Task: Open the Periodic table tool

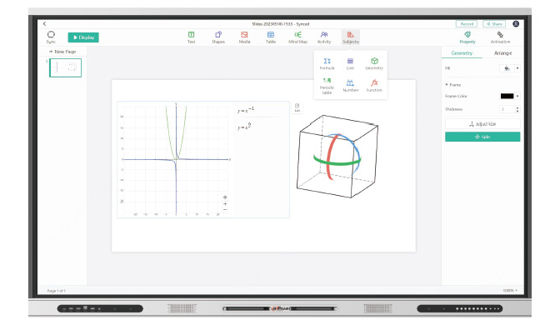Action: [x=327, y=86]
